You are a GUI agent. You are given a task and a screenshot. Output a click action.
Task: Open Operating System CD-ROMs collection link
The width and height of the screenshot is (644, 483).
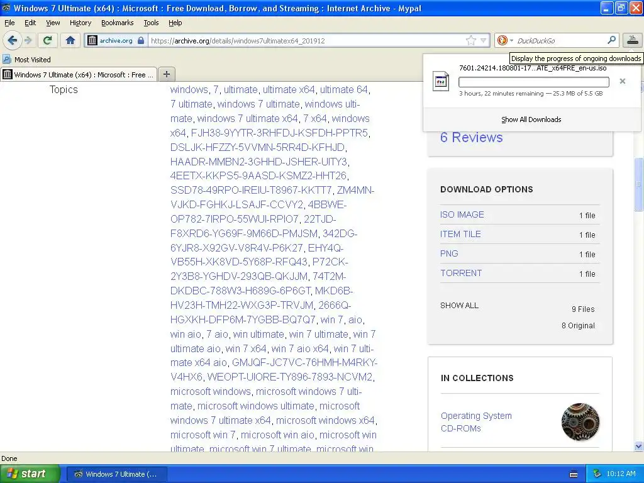(x=476, y=422)
